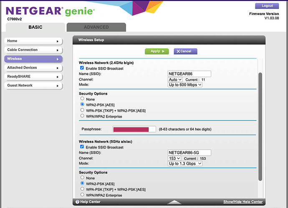Click the Logout button

tap(267, 6)
